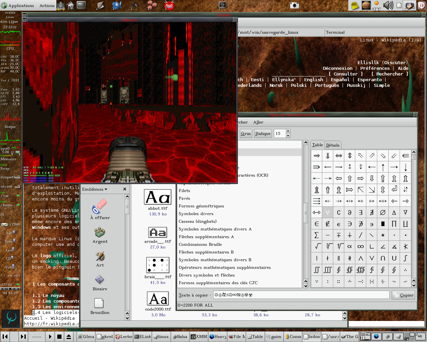This screenshot has height=342, width=427.
Task: Follow the English language link
Action: click(x=314, y=79)
